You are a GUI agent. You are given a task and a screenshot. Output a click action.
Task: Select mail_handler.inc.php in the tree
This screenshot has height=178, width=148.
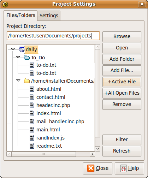(x=60, y=121)
